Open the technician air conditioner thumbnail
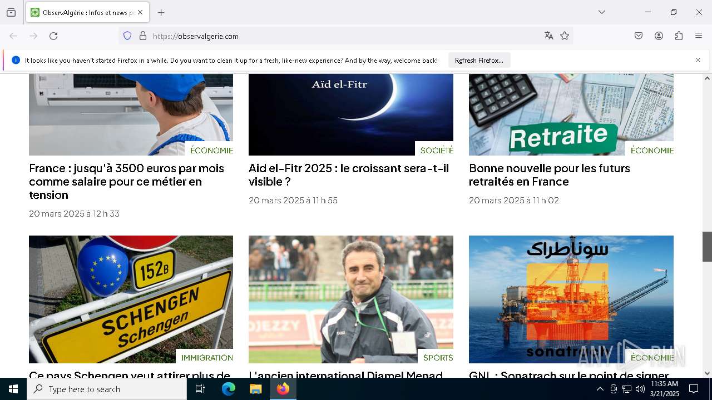This screenshot has height=400, width=712. pos(131,114)
